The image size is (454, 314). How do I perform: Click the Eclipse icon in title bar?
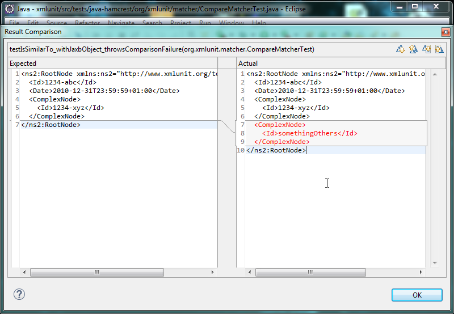(x=10, y=9)
